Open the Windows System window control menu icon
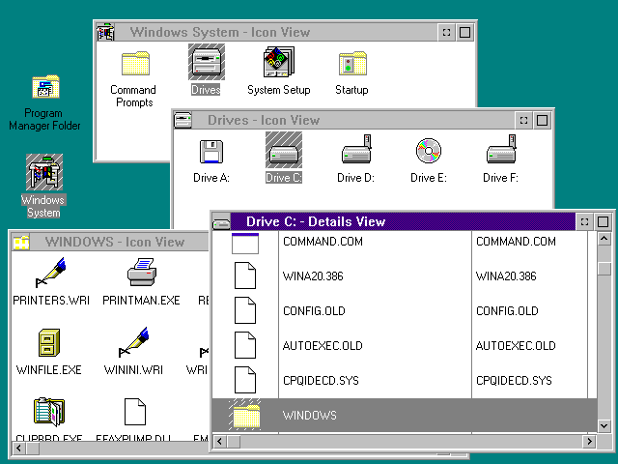 click(x=105, y=32)
